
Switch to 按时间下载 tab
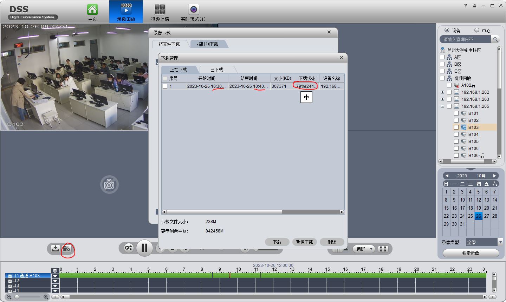207,44
